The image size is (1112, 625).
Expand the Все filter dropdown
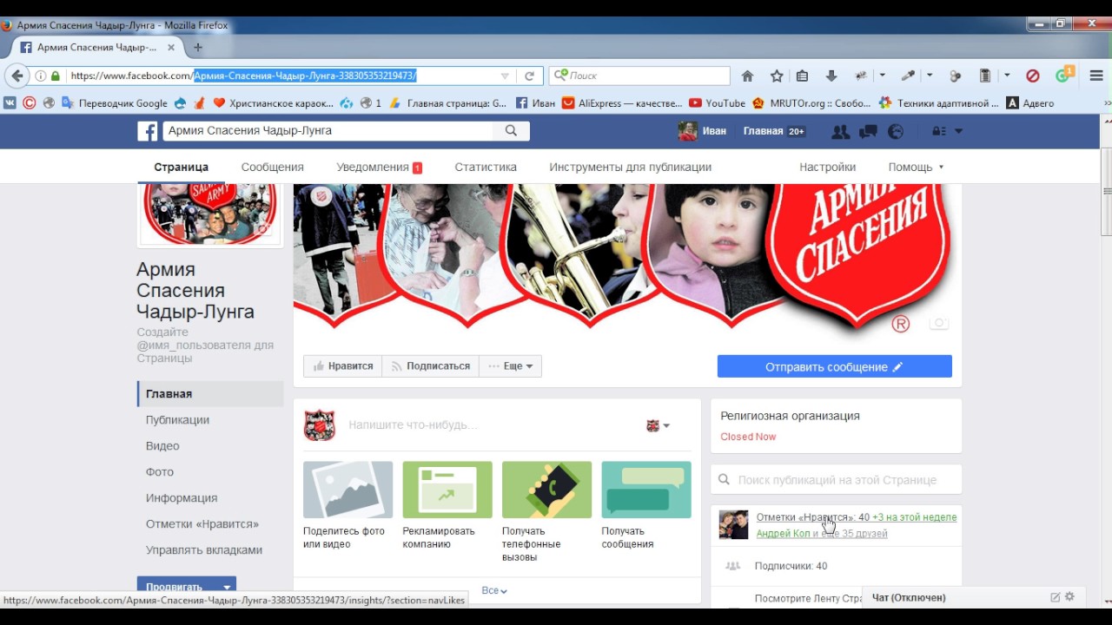point(493,591)
